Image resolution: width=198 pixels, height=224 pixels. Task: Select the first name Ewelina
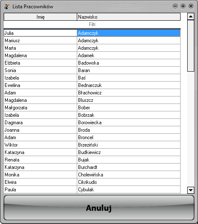pos(40,85)
